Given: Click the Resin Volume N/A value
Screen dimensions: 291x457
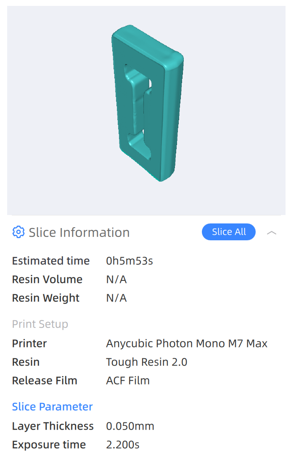Looking at the screenshot, I should click(x=116, y=280).
